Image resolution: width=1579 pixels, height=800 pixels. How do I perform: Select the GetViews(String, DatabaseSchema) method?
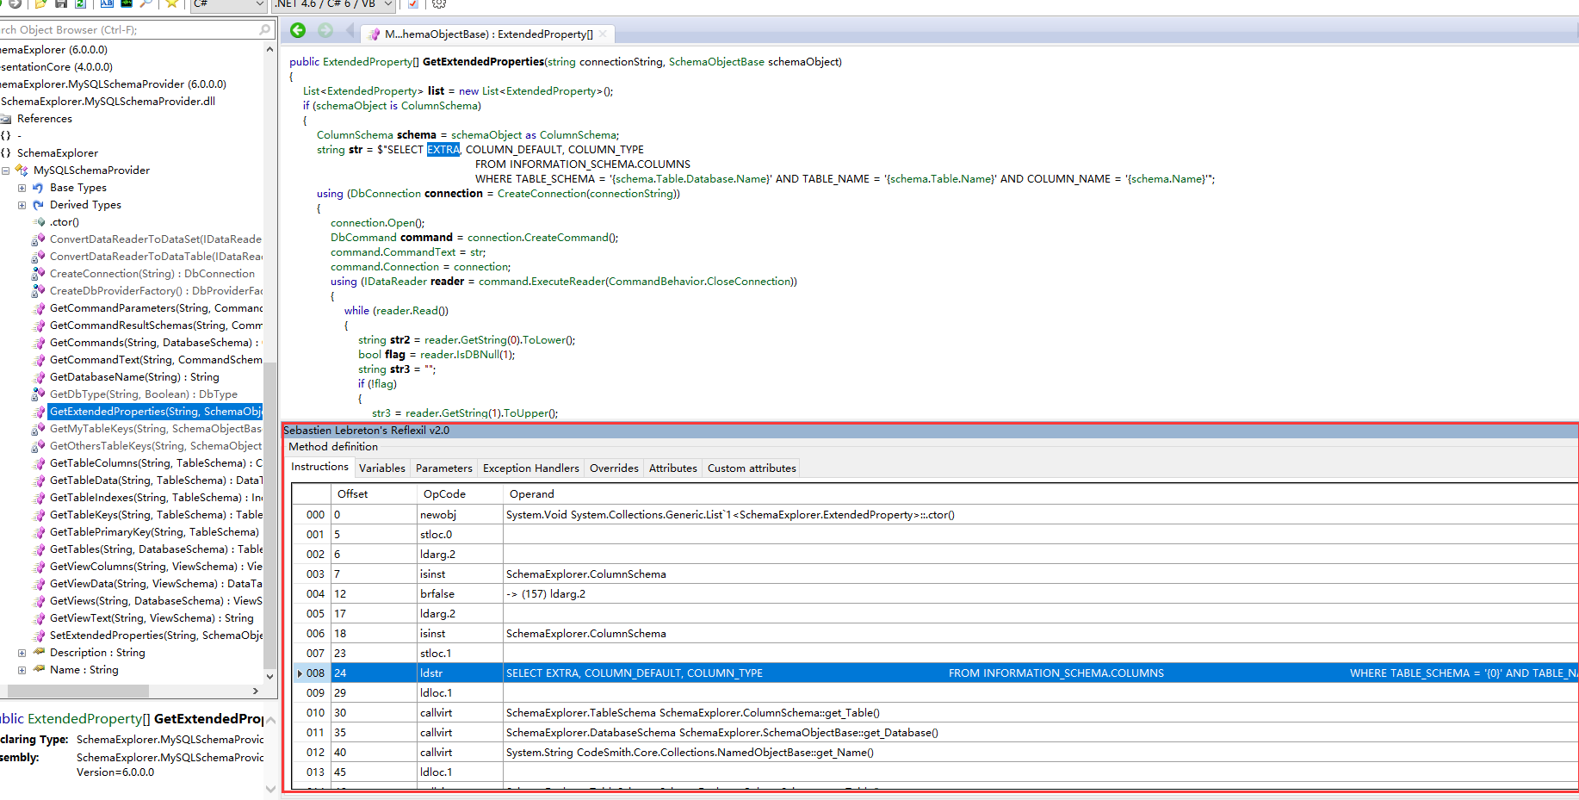pyautogui.click(x=156, y=601)
